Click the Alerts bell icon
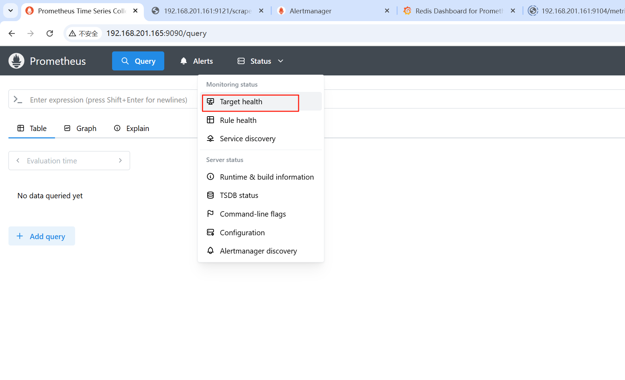This screenshot has height=380, width=625. point(184,61)
